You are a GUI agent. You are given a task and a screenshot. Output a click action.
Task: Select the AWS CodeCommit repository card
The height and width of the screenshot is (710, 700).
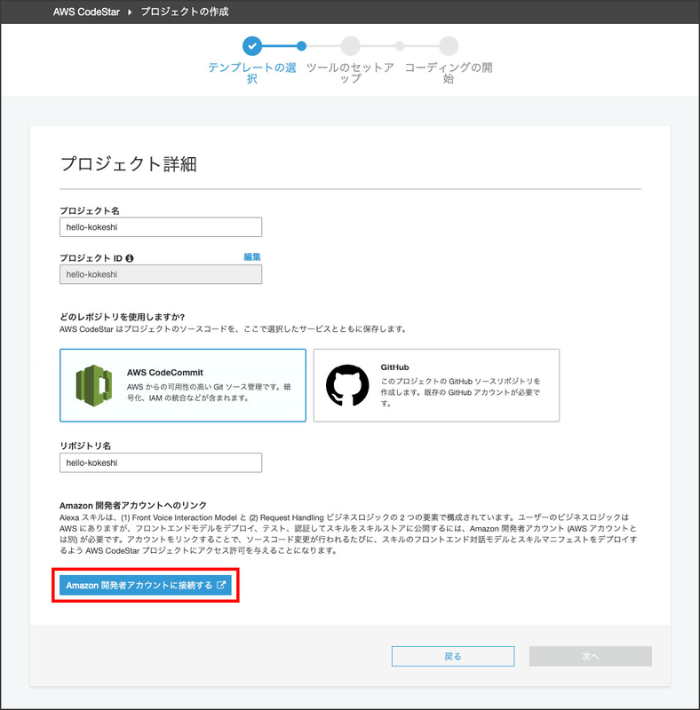(183, 385)
